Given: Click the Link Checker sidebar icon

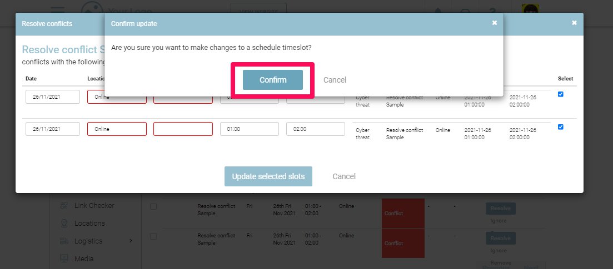Looking at the screenshot, I should click(64, 206).
